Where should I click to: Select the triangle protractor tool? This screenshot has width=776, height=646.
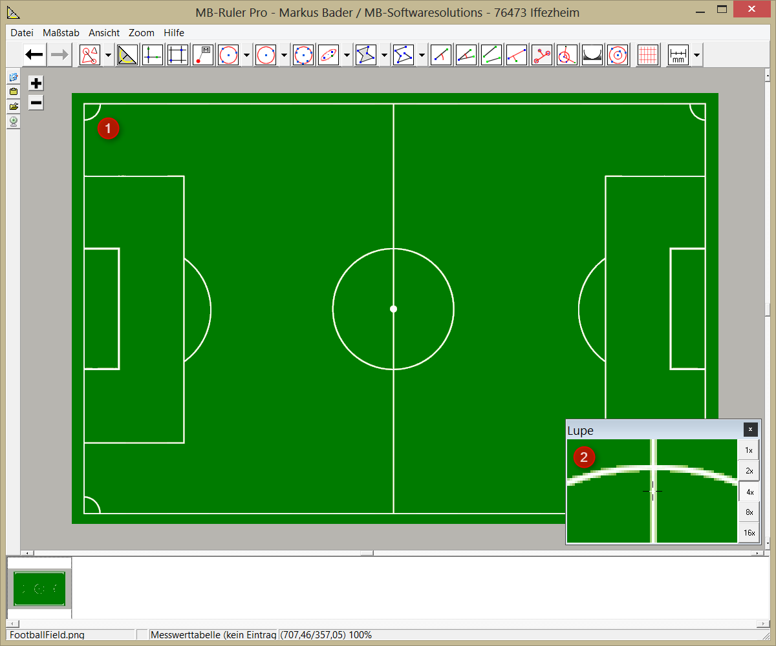(x=128, y=55)
